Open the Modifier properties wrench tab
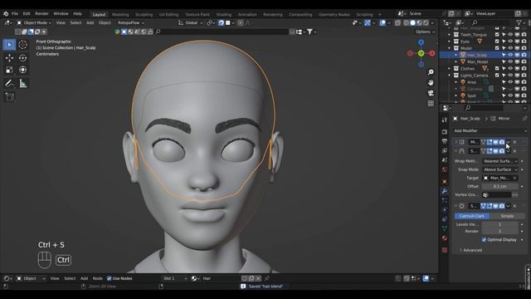The width and height of the screenshot is (531, 299). 445,191
